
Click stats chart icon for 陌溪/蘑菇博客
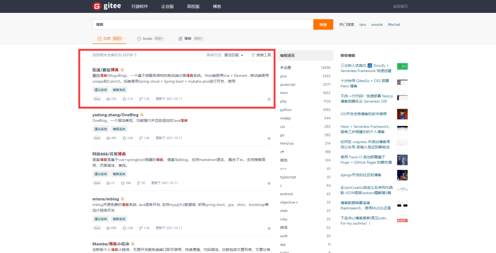point(269,99)
